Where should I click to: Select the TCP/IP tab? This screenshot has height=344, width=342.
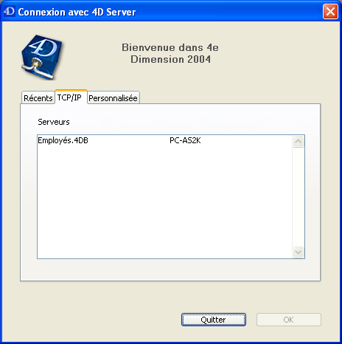point(69,97)
